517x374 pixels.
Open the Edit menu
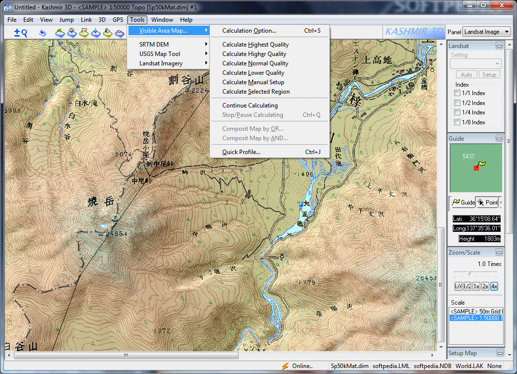click(x=28, y=20)
